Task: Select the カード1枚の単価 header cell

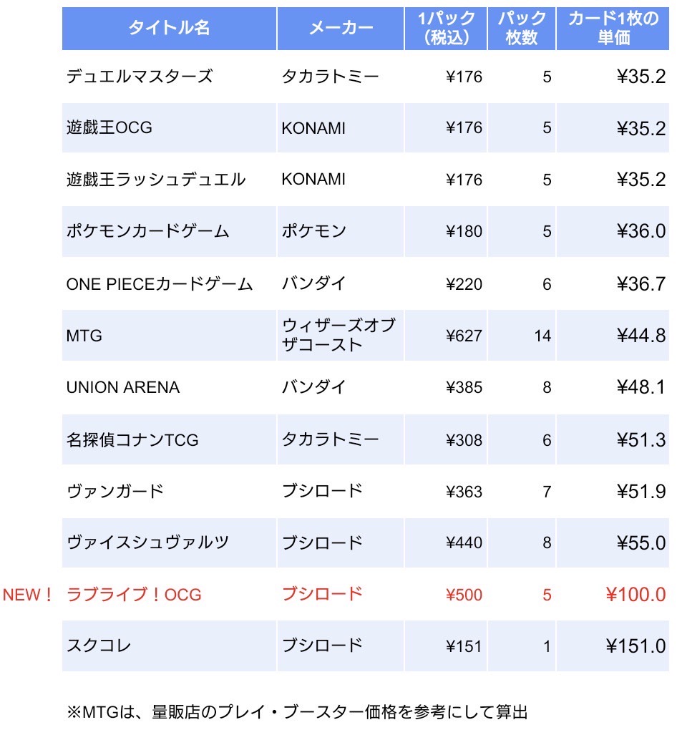Action: 613,29
